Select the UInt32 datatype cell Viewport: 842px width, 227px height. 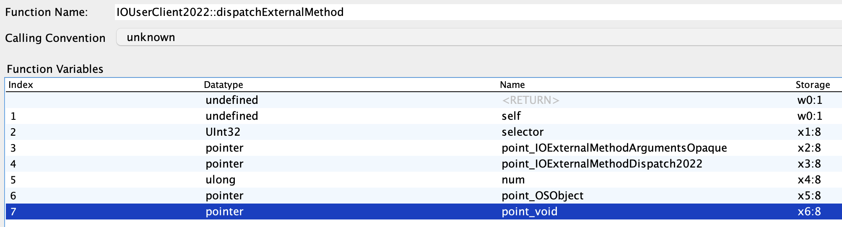[223, 132]
